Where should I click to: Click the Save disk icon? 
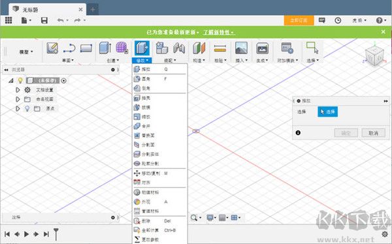(44, 20)
